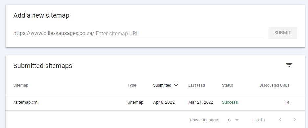Sort by the Last read column
This screenshot has height=128, width=308.
click(x=196, y=85)
